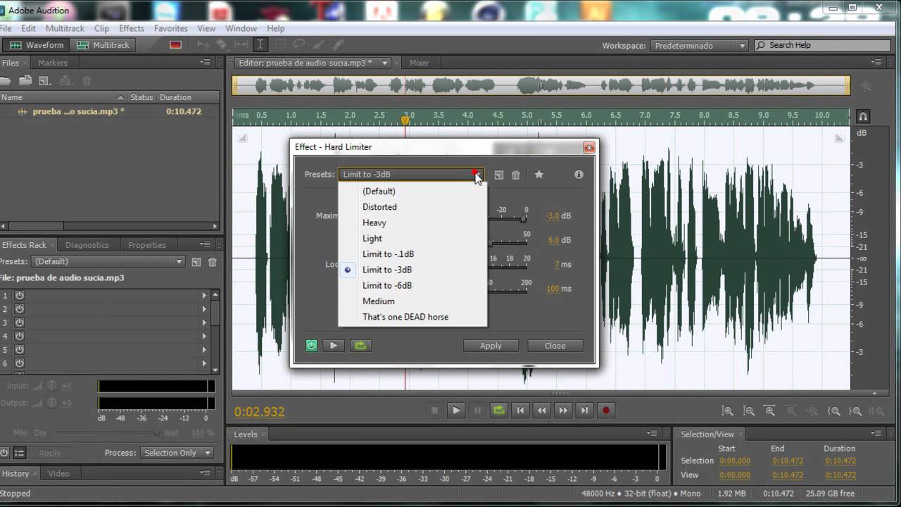Screen dimensions: 901x507
Task: Open the Mixer tab
Action: (x=420, y=63)
